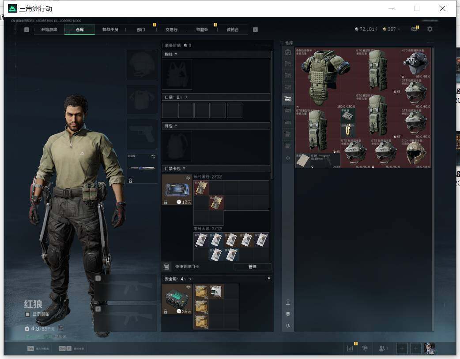Select the paper sheet item in warehouse
Image resolution: width=460 pixels, height=359 pixels.
coord(303,160)
